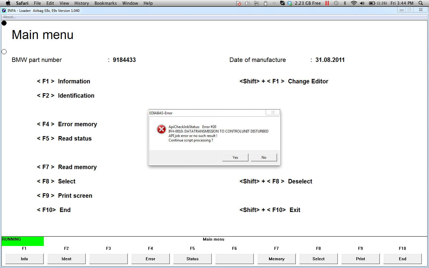Image resolution: width=429 pixels, height=268 pixels.
Task: Click the red Parallels pause-bars icon
Action: pos(327,3)
